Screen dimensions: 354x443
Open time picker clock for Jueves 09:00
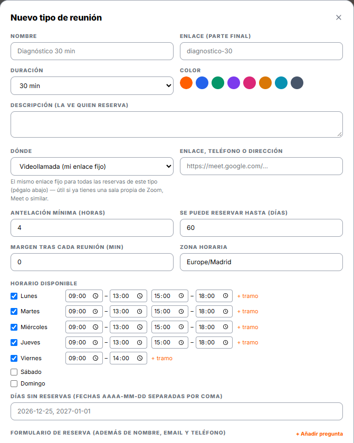pyautogui.click(x=95, y=342)
